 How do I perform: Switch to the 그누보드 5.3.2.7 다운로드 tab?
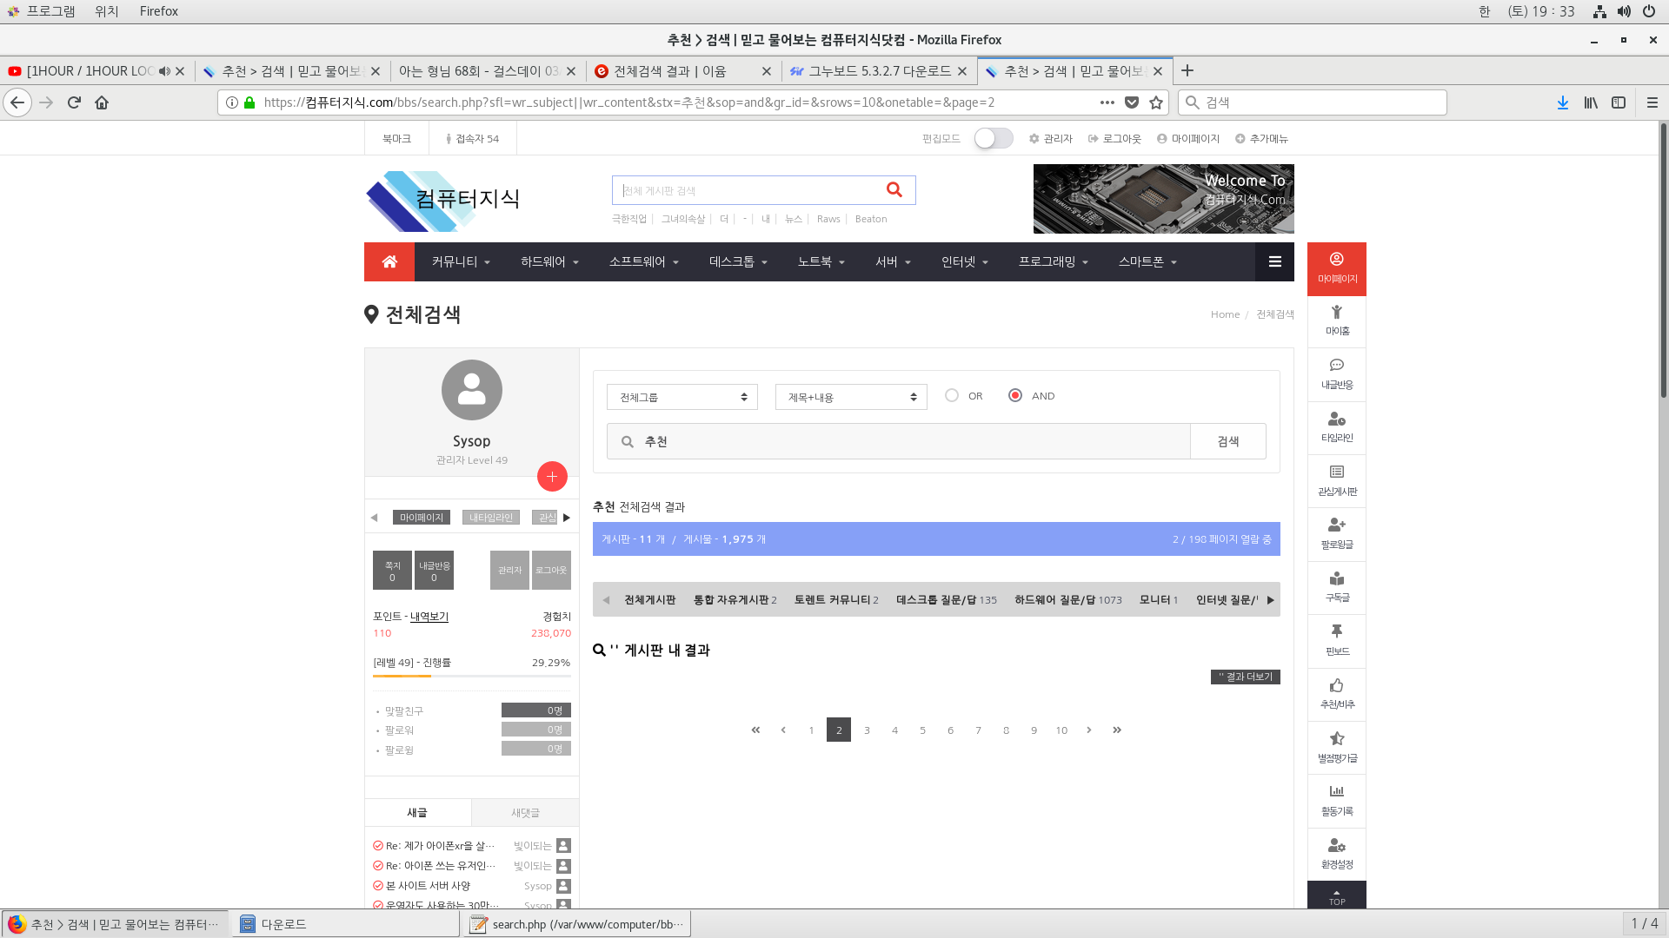click(879, 71)
